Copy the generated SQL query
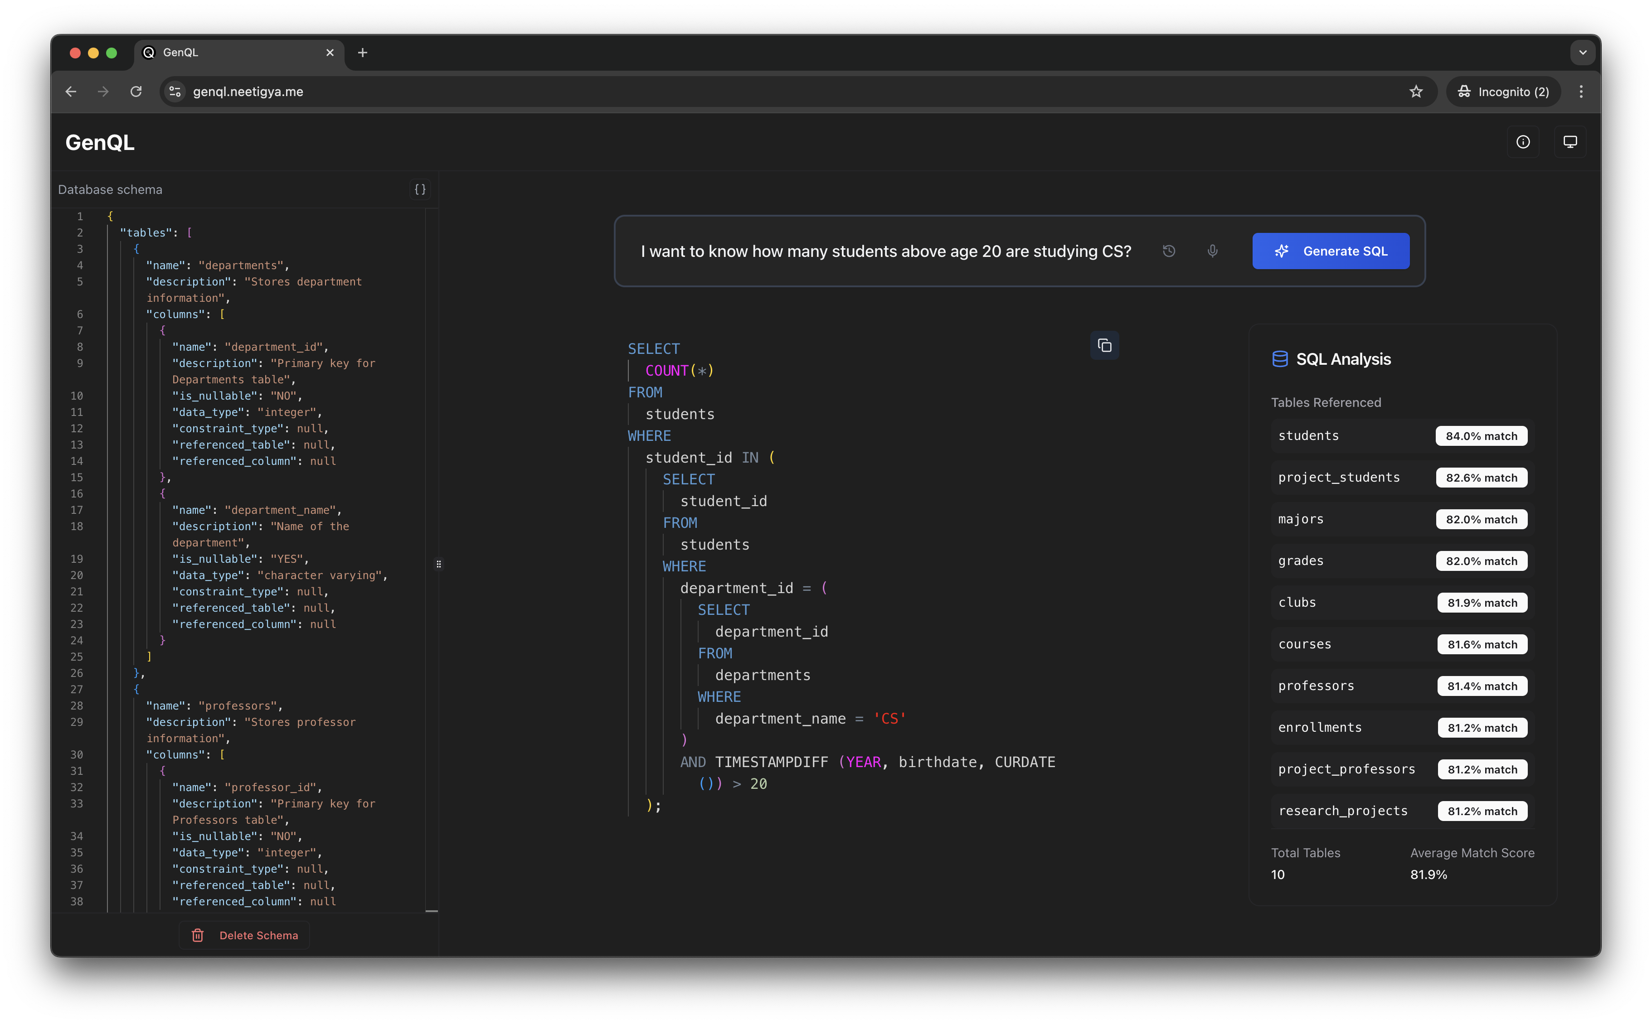Screen dimensions: 1652x1024 click(1104, 345)
